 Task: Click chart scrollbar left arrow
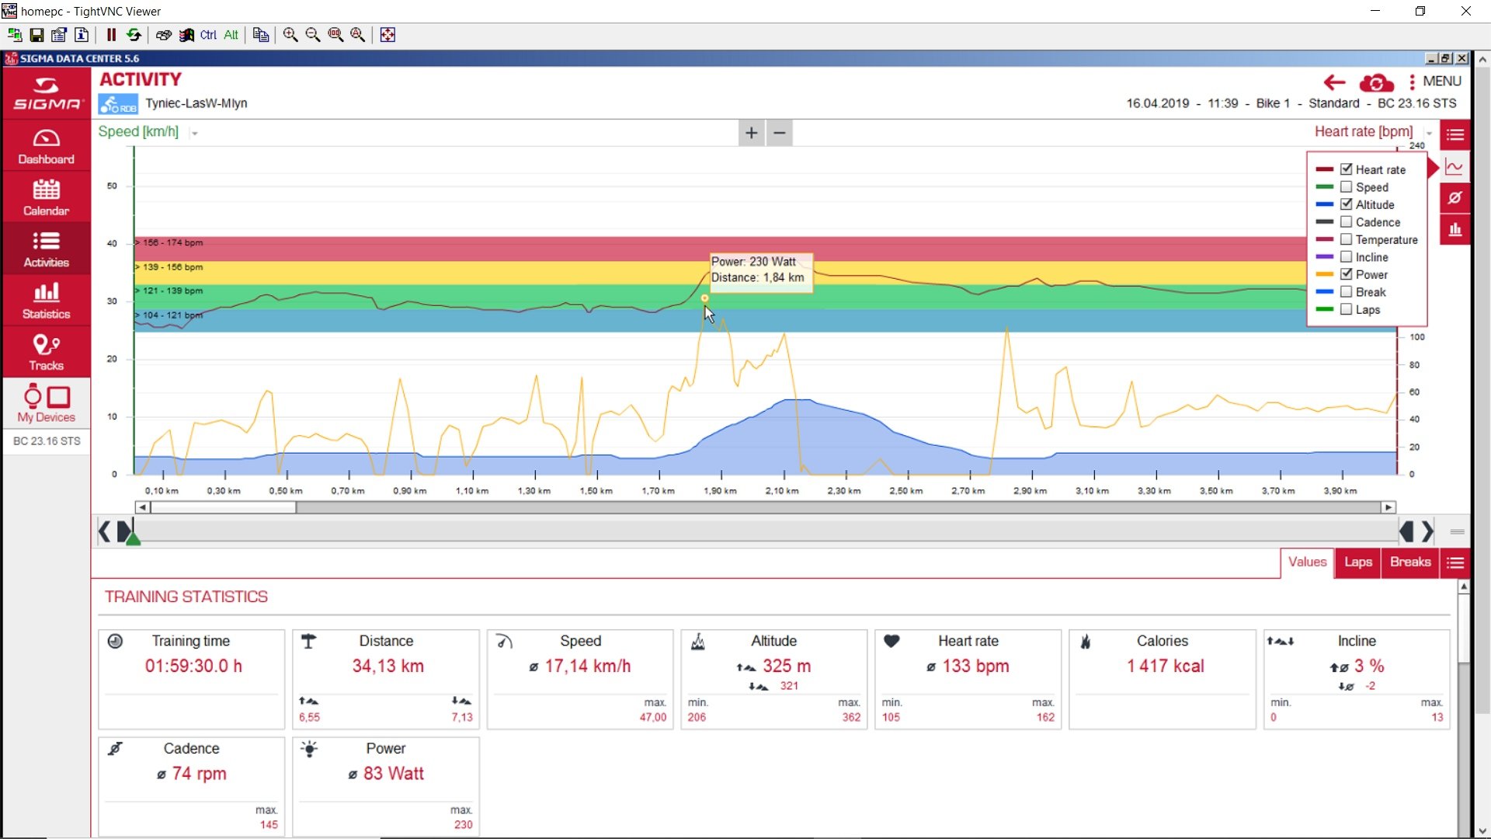click(x=142, y=507)
